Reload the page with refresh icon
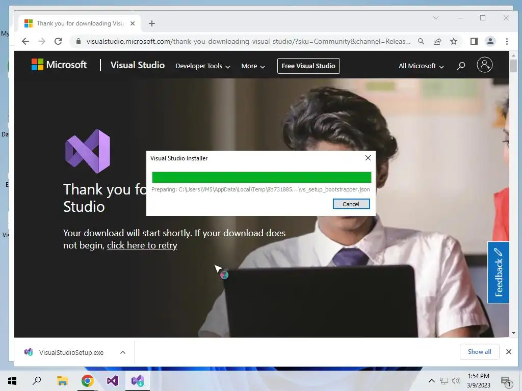Image resolution: width=522 pixels, height=391 pixels. (x=58, y=41)
